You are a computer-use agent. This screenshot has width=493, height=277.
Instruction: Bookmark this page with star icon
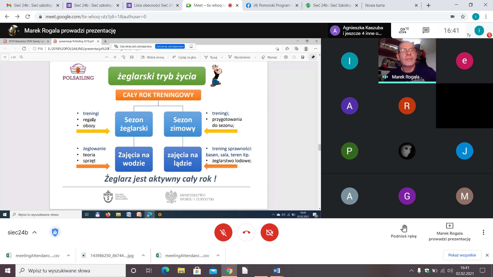463,17
